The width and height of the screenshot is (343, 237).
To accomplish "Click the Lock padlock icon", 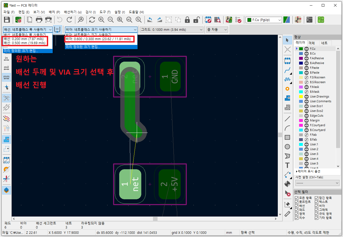I will [187, 19].
